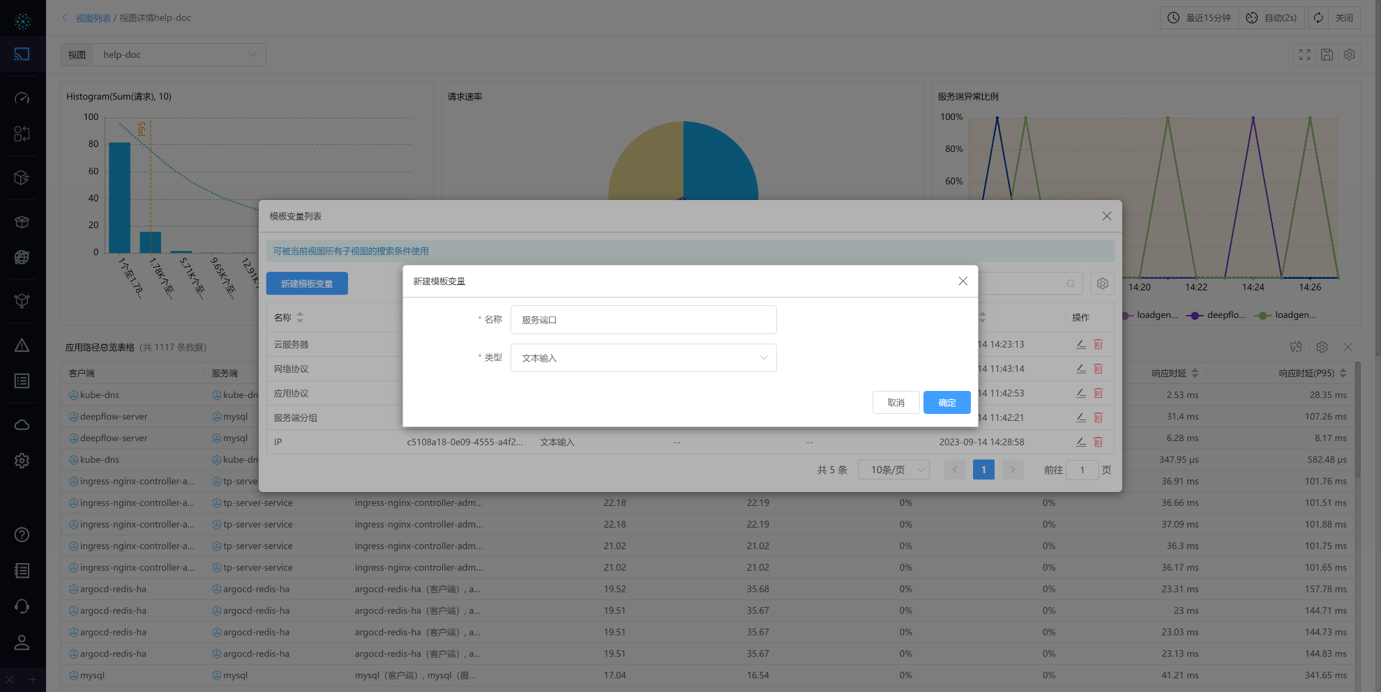This screenshot has width=1381, height=692.
Task: Go back to 视图列表 breadcrumb
Action: click(x=93, y=18)
